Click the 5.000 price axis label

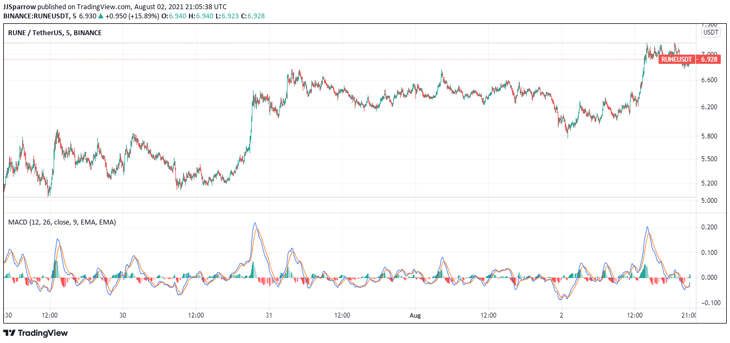[709, 201]
